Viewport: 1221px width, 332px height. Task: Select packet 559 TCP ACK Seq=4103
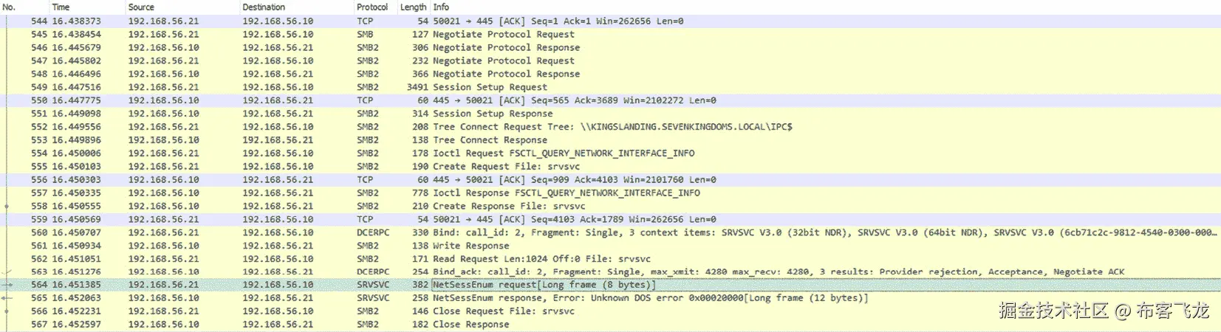[610, 219]
